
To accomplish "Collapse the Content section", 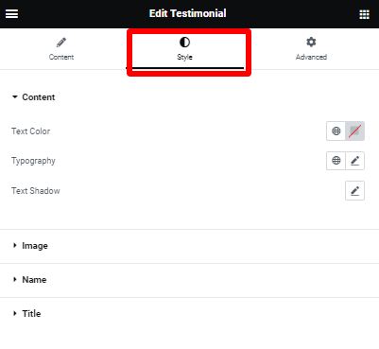I will tap(33, 97).
